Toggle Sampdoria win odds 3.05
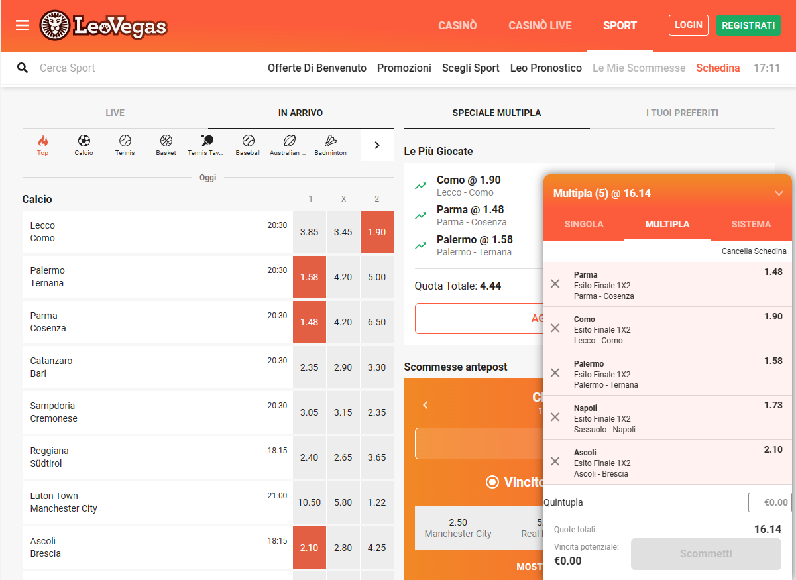This screenshot has width=796, height=580. pyautogui.click(x=310, y=412)
